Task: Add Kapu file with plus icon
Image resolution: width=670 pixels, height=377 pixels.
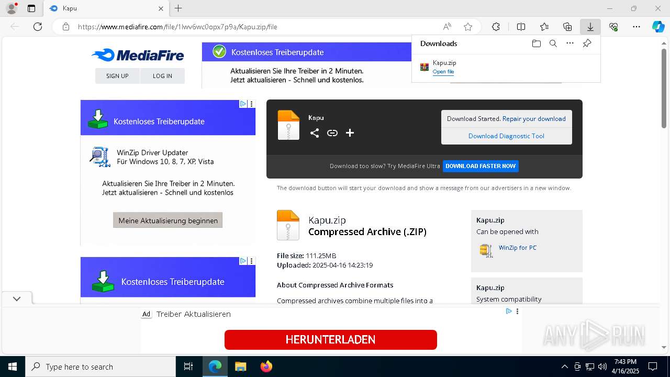Action: click(x=350, y=133)
